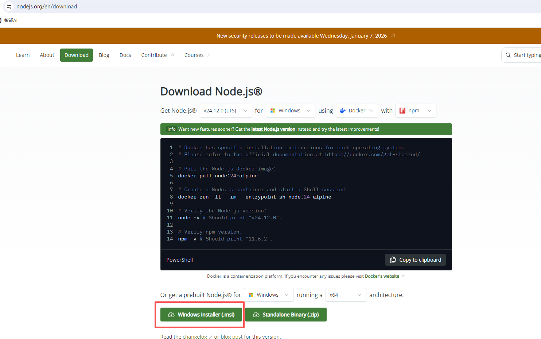The image size is (541, 339).
Task: Open the Contribute link
Action: [157, 55]
